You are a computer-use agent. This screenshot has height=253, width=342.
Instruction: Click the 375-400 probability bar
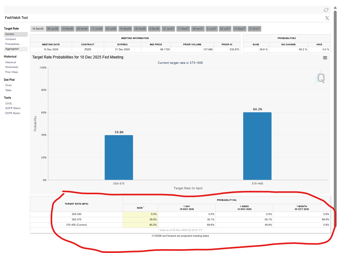[257, 146]
